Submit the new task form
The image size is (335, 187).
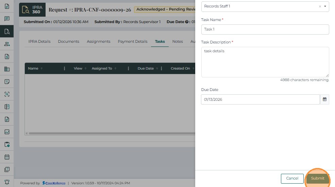pos(317,178)
